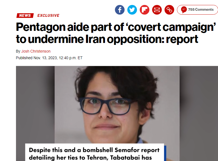Click the photo caption text box
The height and width of the screenshot is (161, 218).
click(x=95, y=152)
